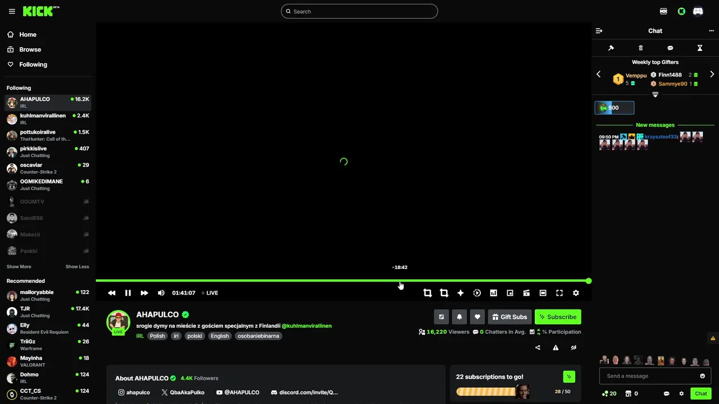Viewport: 719px width, 404px height.
Task: Open recommended channel TJR
Action: click(47, 312)
